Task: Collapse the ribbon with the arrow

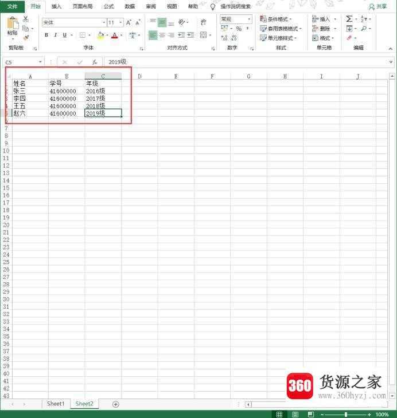Action: (x=391, y=49)
